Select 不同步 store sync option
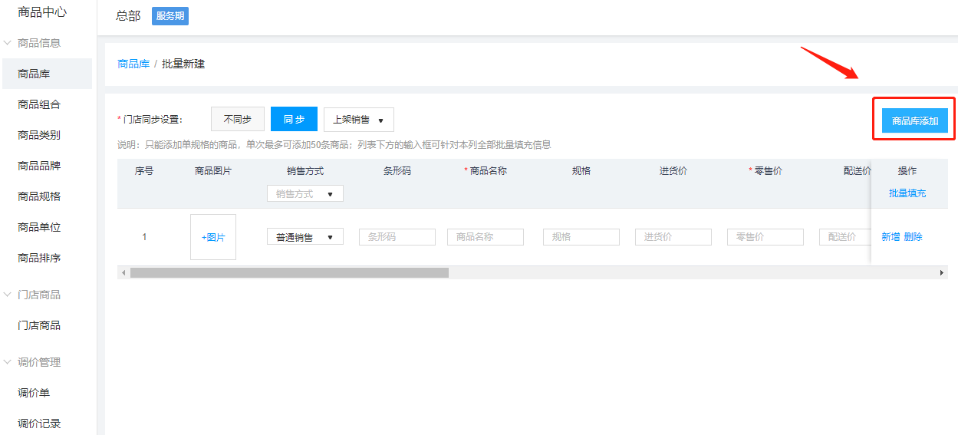This screenshot has width=958, height=435. pos(238,119)
